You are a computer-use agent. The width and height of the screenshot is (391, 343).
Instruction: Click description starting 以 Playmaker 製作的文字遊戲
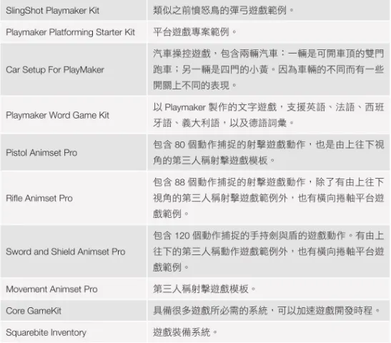pyautogui.click(x=268, y=115)
